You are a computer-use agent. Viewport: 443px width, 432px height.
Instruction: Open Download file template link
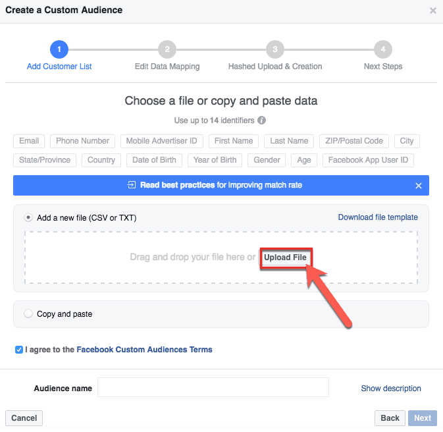pyautogui.click(x=378, y=217)
